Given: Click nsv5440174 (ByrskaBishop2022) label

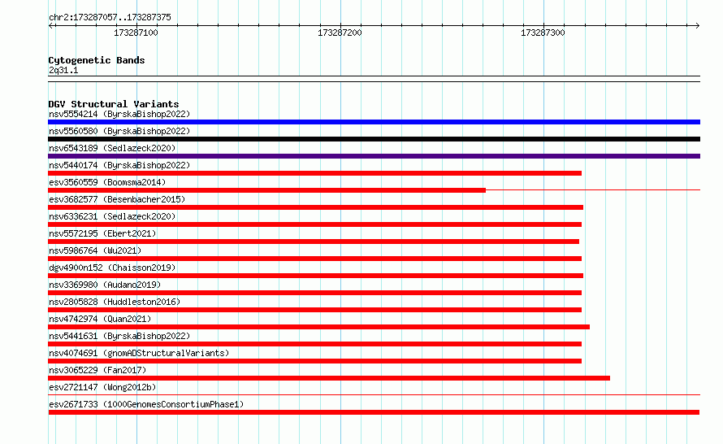Looking at the screenshot, I should (119, 165).
